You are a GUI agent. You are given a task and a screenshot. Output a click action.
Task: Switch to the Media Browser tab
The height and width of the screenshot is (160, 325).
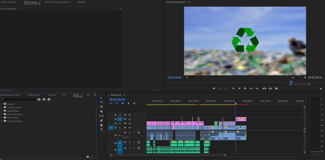(34, 95)
